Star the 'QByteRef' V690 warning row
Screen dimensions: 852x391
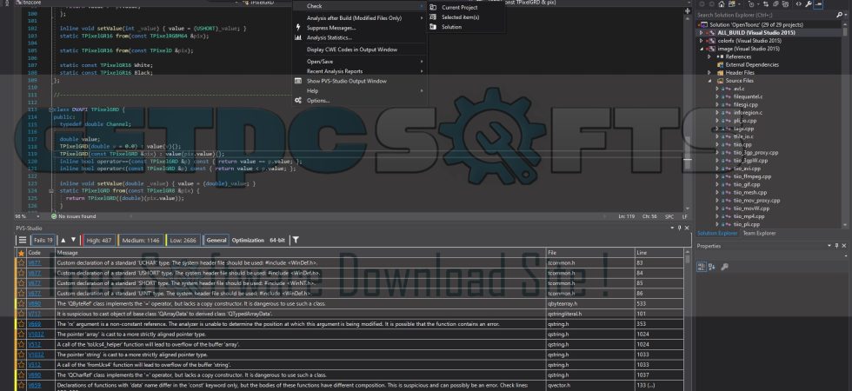[x=21, y=303]
